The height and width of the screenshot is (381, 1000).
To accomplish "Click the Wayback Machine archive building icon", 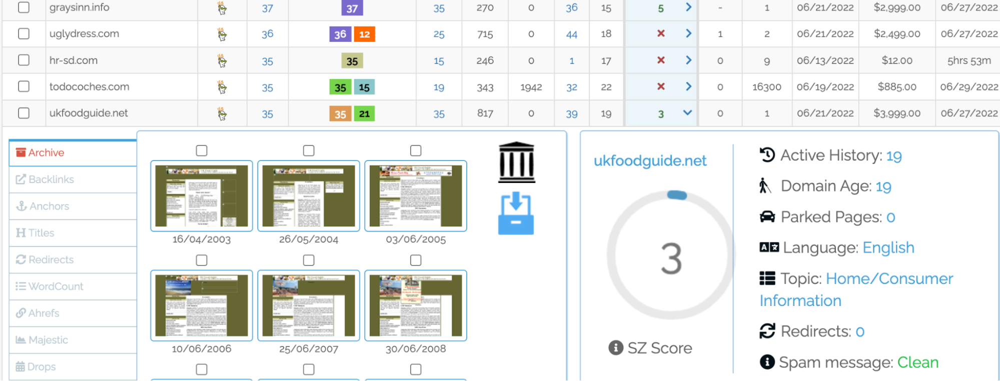I will tap(516, 162).
